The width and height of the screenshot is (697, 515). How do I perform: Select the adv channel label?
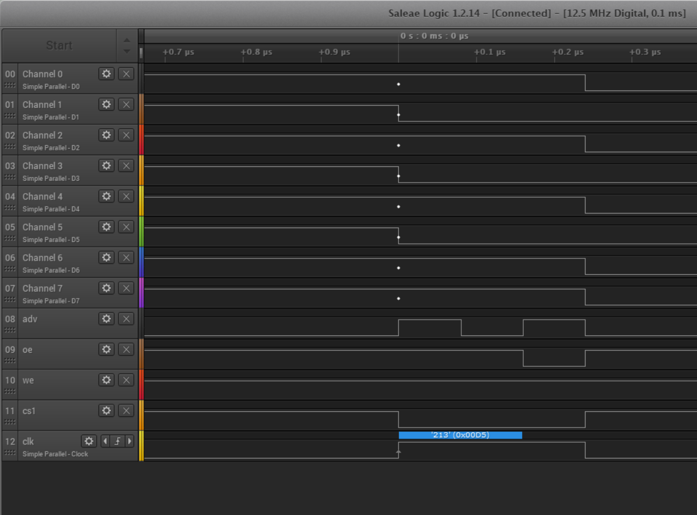(x=30, y=319)
